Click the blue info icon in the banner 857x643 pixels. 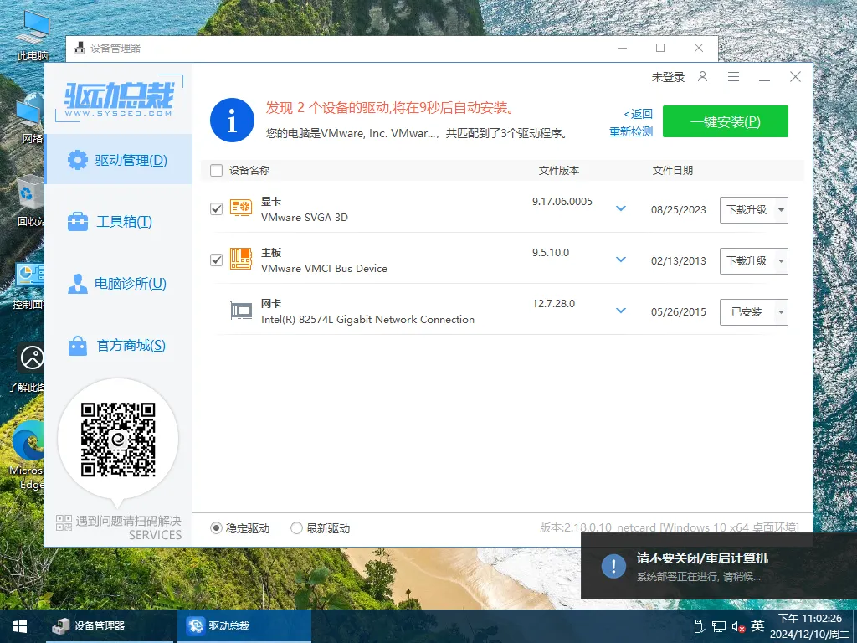pos(231,121)
